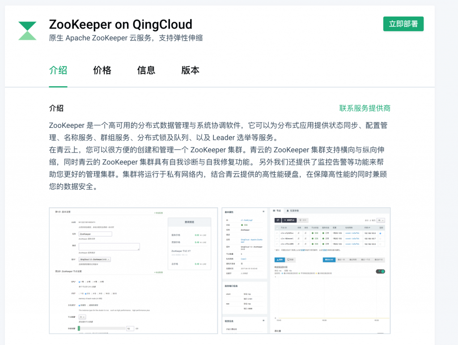View the 版本 tab
The image size is (458, 345).
190,70
